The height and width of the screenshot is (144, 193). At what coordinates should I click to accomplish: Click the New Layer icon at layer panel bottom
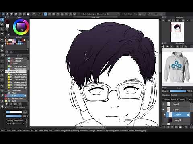click(x=164, y=127)
